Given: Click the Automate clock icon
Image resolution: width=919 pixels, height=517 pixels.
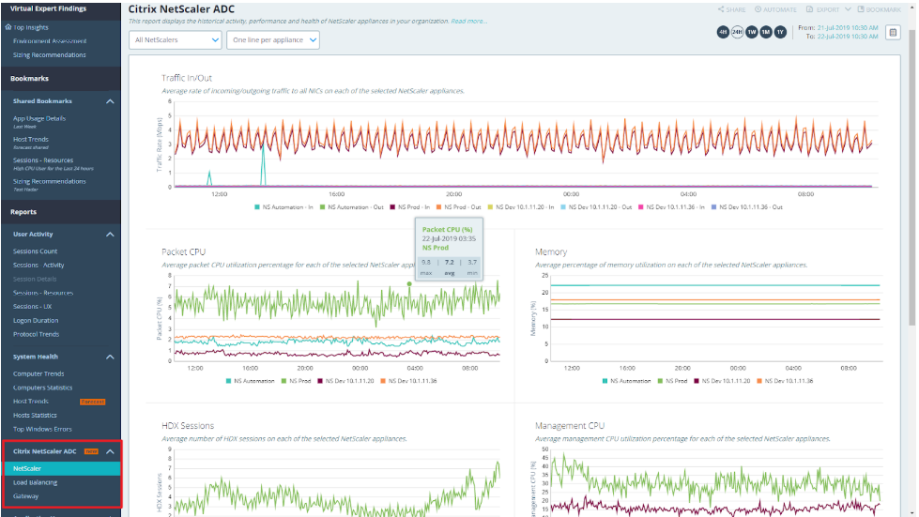Looking at the screenshot, I should tap(758, 9).
